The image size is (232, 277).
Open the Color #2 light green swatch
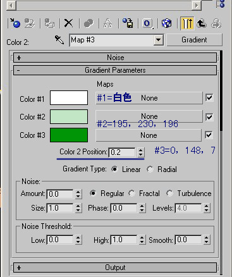pos(69,116)
